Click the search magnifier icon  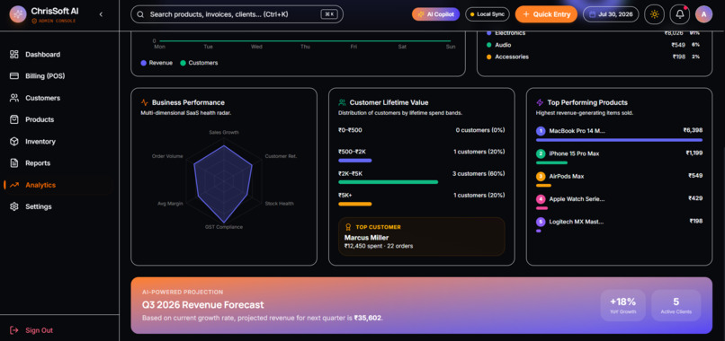click(x=140, y=14)
